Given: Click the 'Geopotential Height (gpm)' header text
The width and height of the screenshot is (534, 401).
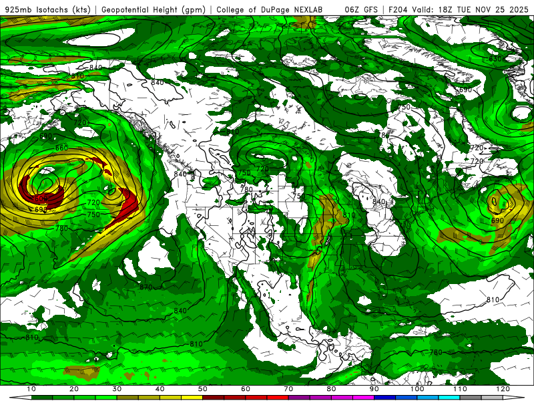Looking at the screenshot, I should pos(153,10).
